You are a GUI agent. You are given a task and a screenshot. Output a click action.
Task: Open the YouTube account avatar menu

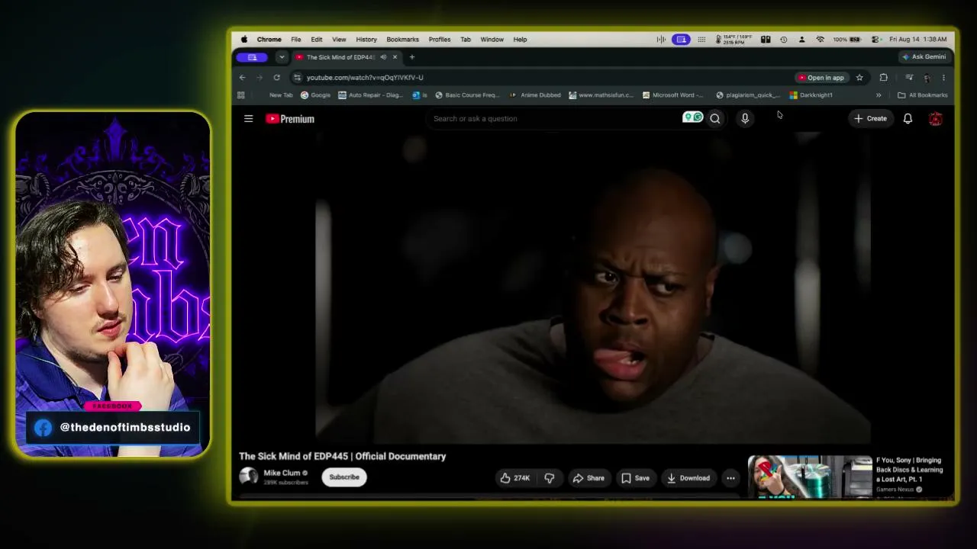[x=935, y=119]
